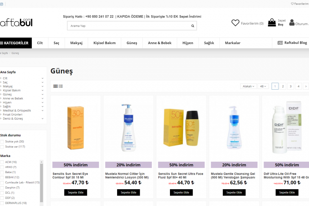Image resolution: width=309 pixels, height=206 pixels.
Task: Add Sensilis Eye Contour to cart
Action: [76, 192]
